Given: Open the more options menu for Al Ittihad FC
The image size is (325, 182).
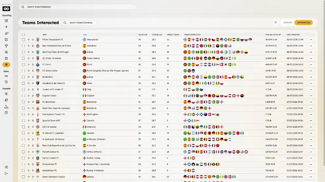Looking at the screenshot, I should 311,133.
